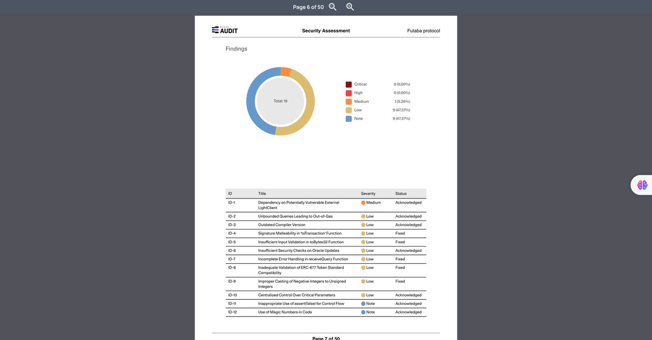Click the Futaba protocol header text
The height and width of the screenshot is (340, 652).
click(x=423, y=31)
